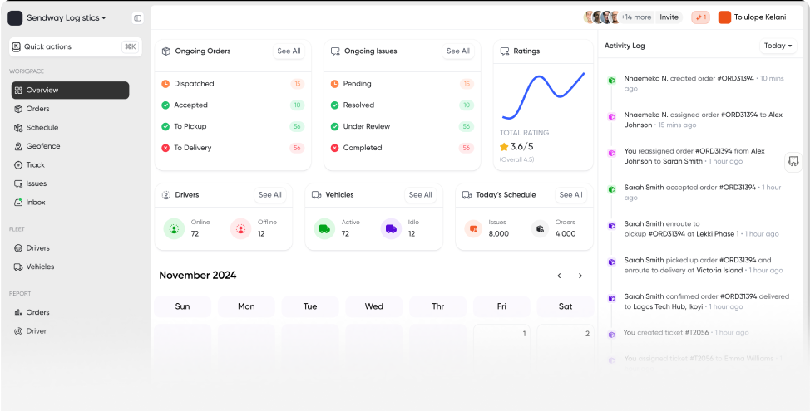Click See All on Ongoing Issues
Screen dimensions: 810x411
tap(458, 51)
